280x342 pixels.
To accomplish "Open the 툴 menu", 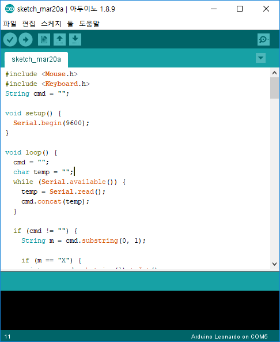I will point(70,24).
